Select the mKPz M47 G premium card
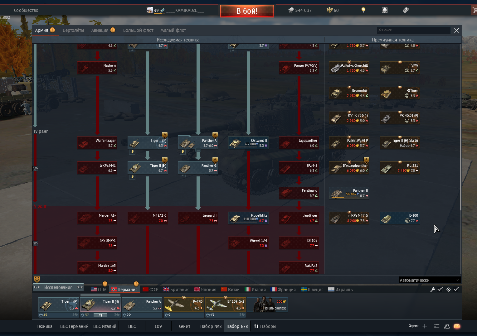This screenshot has height=336, width=477. (x=349, y=218)
